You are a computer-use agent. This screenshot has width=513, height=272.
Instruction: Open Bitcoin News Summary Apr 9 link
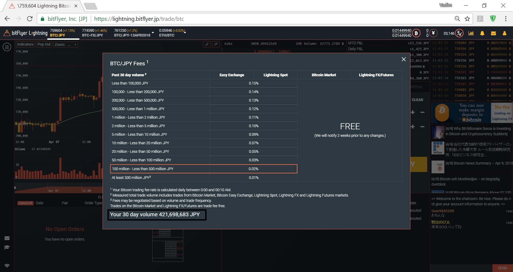[x=479, y=163]
